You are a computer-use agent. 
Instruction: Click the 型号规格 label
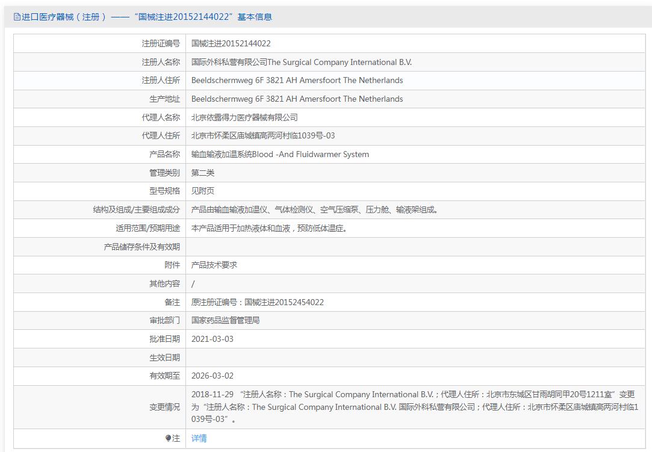pos(164,191)
